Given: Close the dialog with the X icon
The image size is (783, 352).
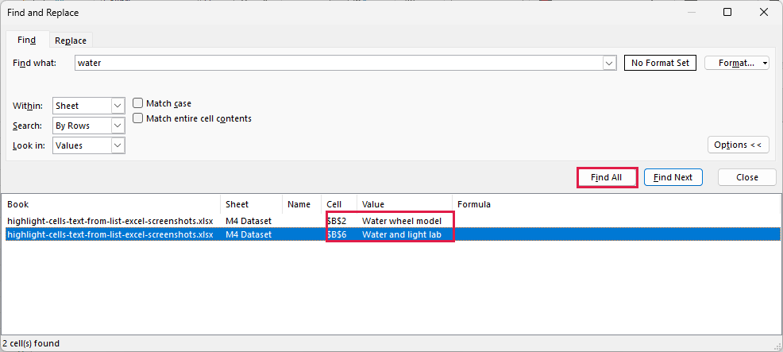Looking at the screenshot, I should (x=763, y=13).
